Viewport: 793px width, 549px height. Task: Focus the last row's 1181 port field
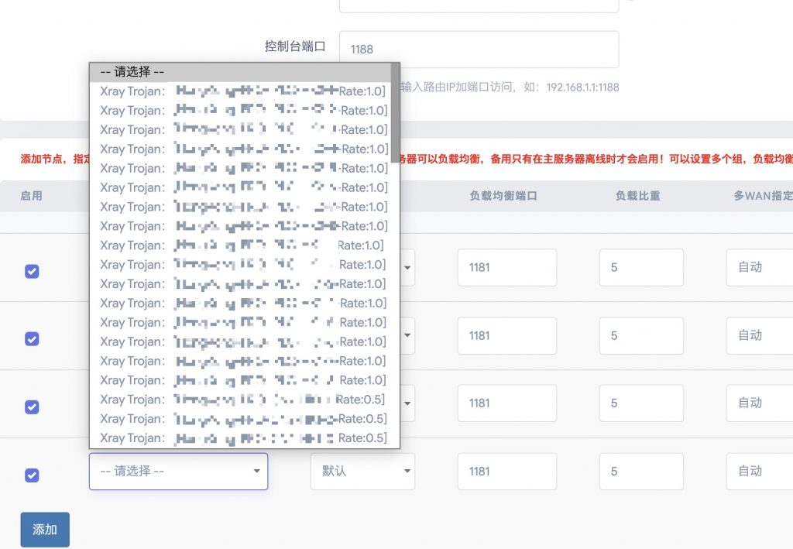(506, 471)
